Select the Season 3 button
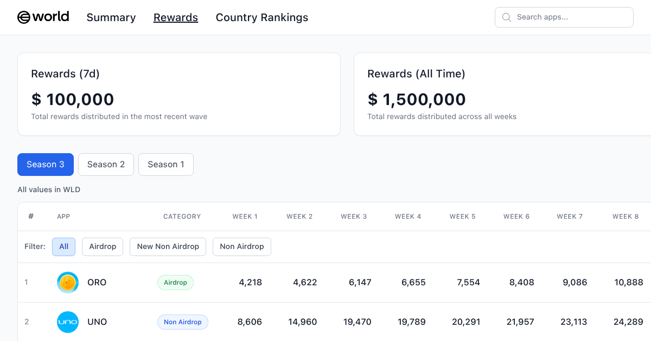The height and width of the screenshot is (341, 651). coord(46,165)
